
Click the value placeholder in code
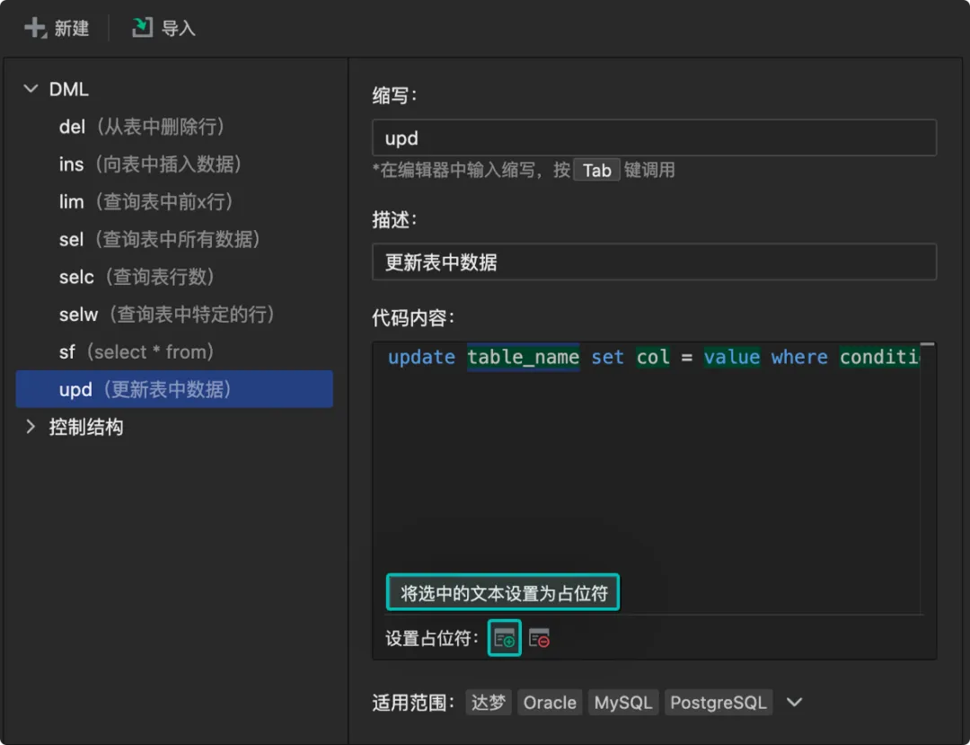point(732,357)
